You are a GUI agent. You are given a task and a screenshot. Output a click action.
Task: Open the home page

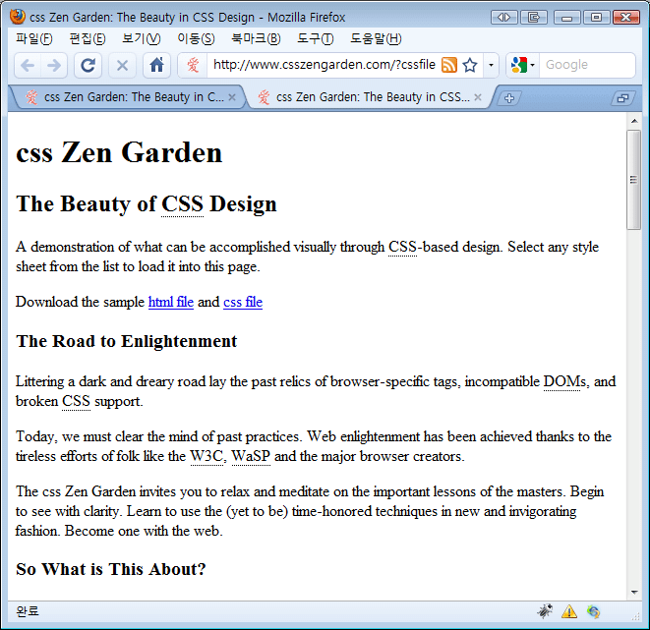(156, 65)
